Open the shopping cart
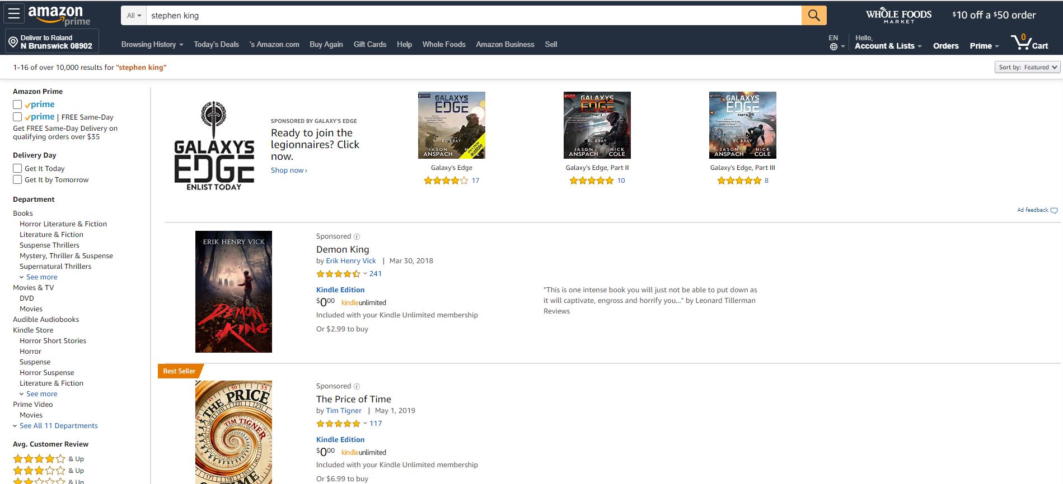The width and height of the screenshot is (1063, 484). click(1029, 43)
